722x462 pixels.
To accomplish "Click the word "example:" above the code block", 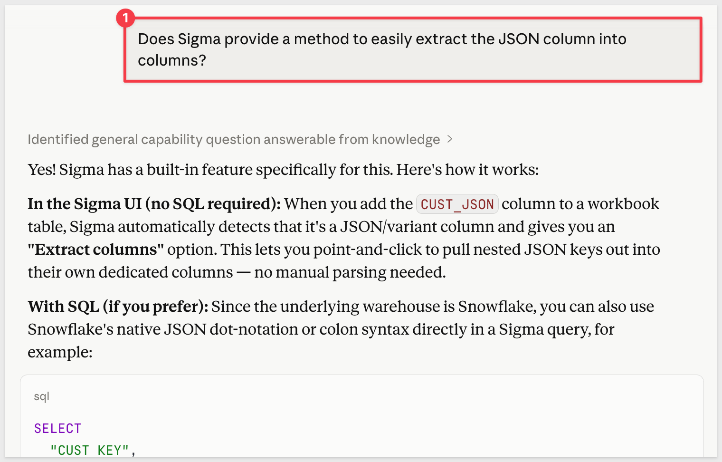I will point(60,352).
